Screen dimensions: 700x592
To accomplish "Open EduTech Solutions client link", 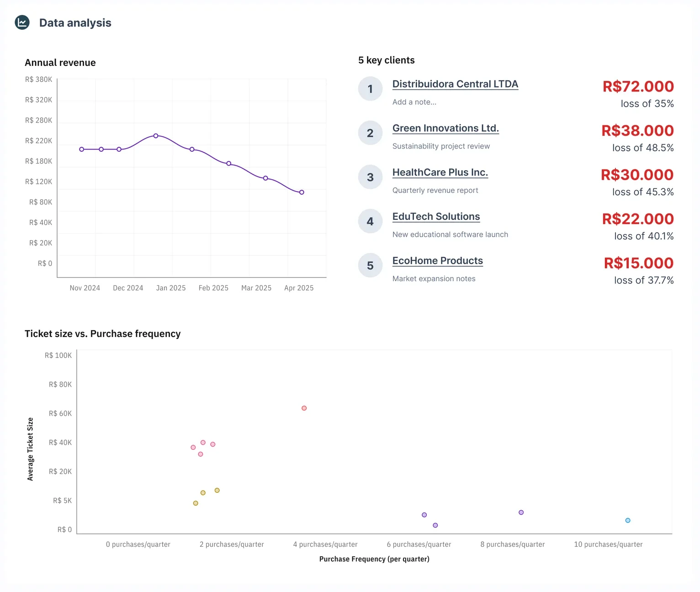I will (x=436, y=217).
